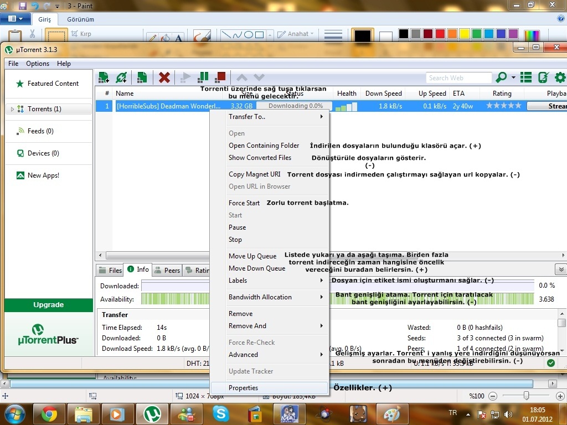Viewport: 567px width, 425px height.
Task: Expand the Remove And submenu arrow
Action: pyautogui.click(x=322, y=326)
